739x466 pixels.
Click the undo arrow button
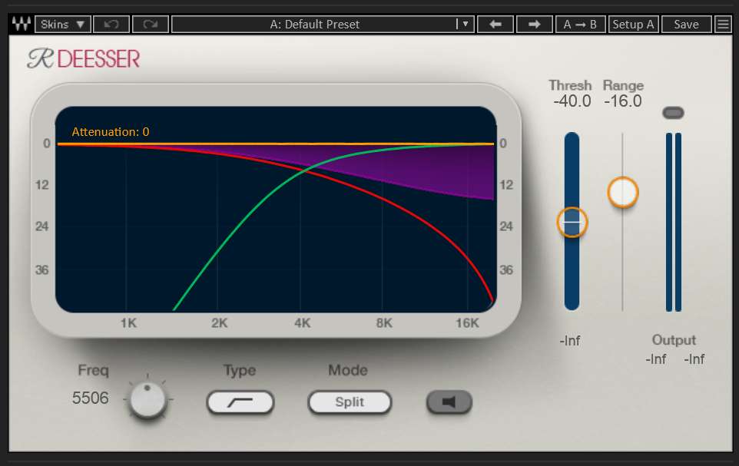tap(111, 24)
